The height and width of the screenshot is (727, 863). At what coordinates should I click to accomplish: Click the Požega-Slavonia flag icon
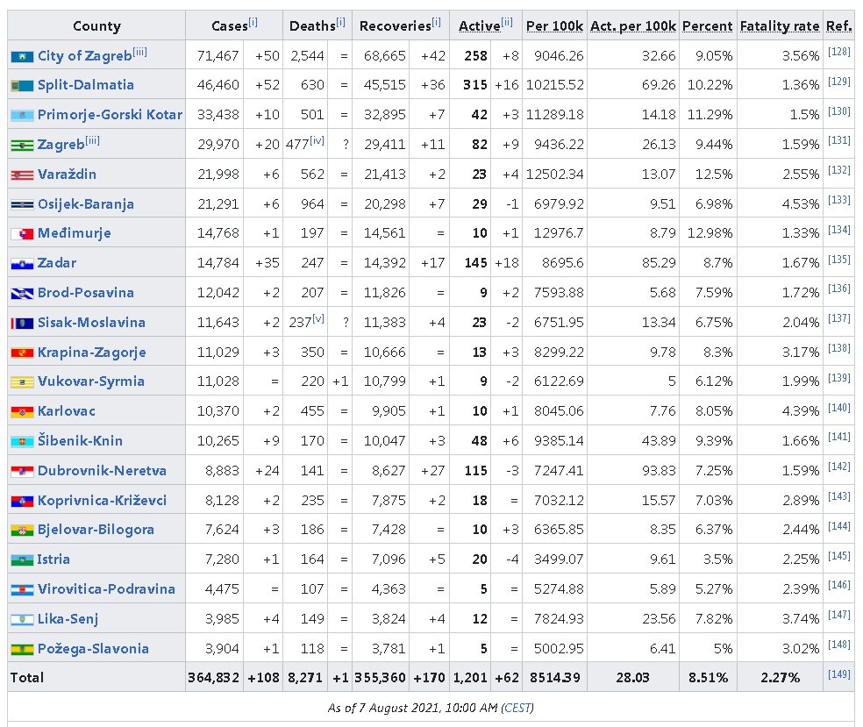pyautogui.click(x=22, y=650)
